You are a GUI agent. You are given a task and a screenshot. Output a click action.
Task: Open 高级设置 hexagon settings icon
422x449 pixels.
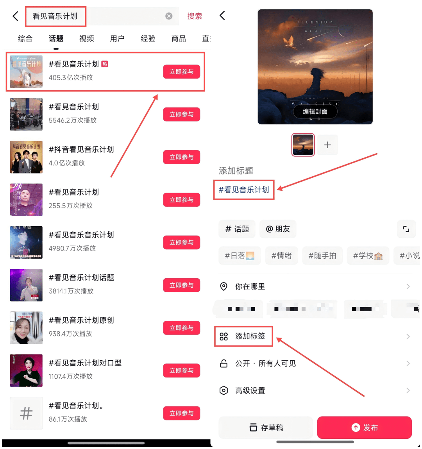(x=224, y=390)
